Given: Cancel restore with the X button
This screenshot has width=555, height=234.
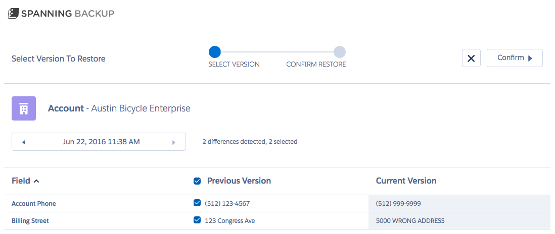Looking at the screenshot, I should [x=471, y=58].
